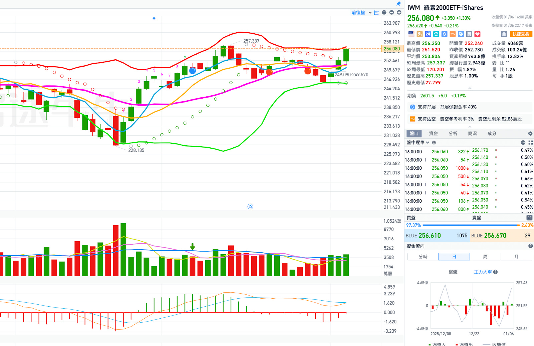Select 月 fund flow period
534x346 pixels.
click(x=516, y=257)
